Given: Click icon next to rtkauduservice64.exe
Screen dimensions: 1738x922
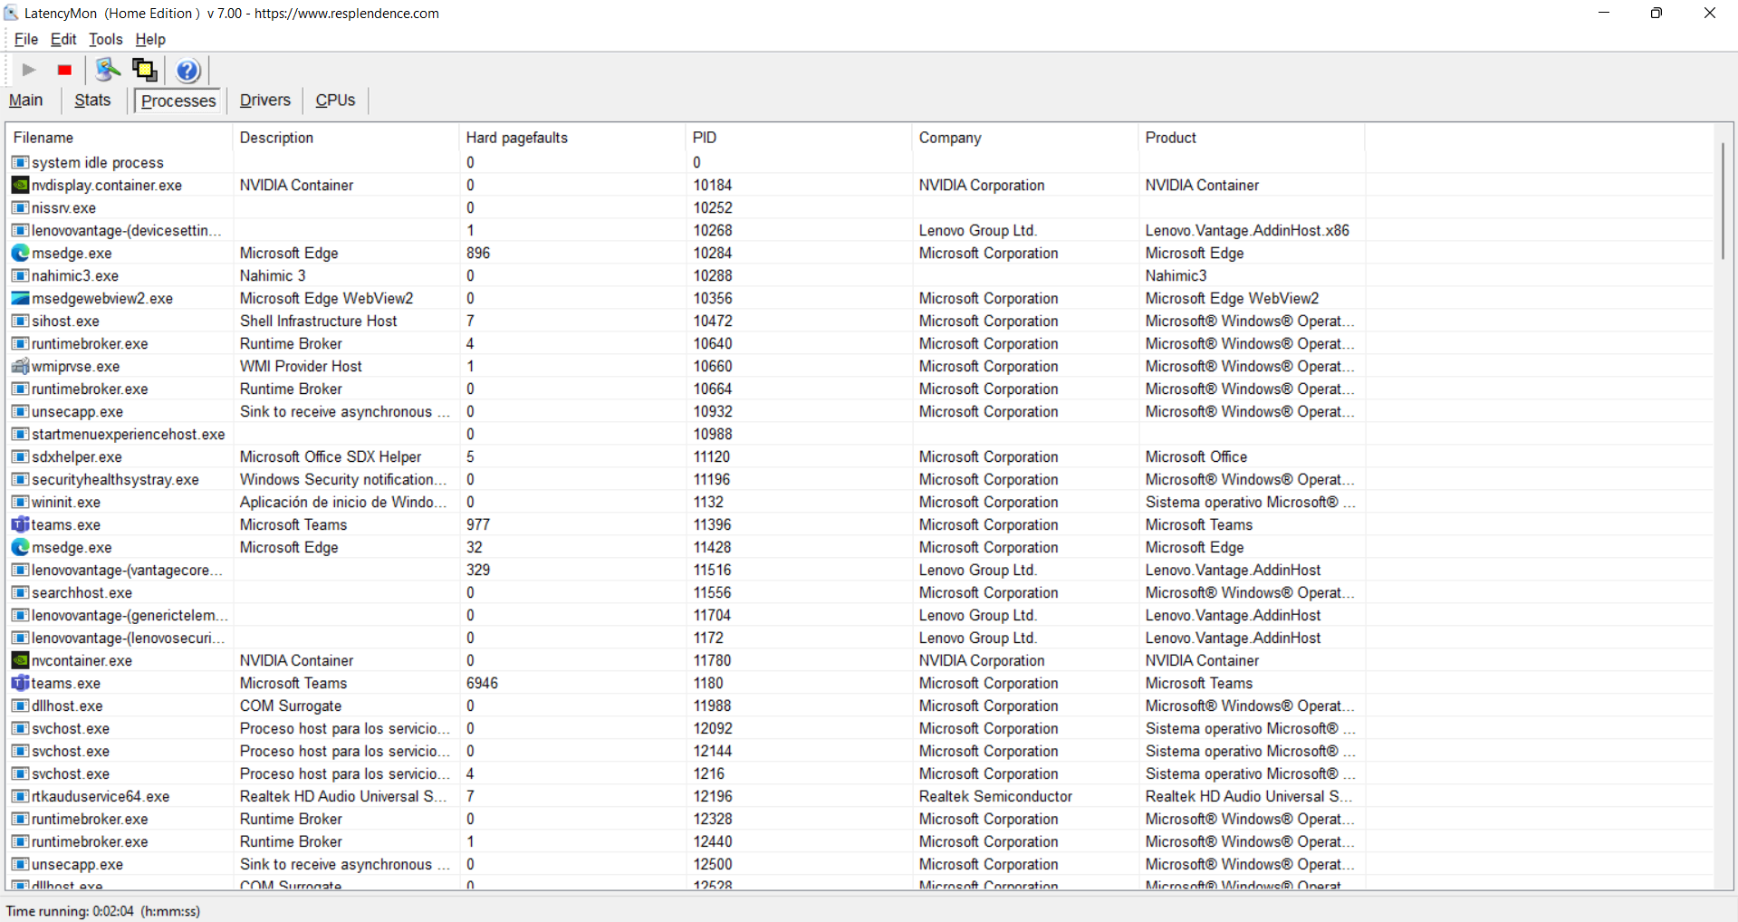Looking at the screenshot, I should tap(20, 796).
